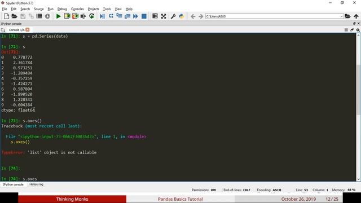Switch to the History log tab
The width and height of the screenshot is (361, 203).
coord(36,184)
